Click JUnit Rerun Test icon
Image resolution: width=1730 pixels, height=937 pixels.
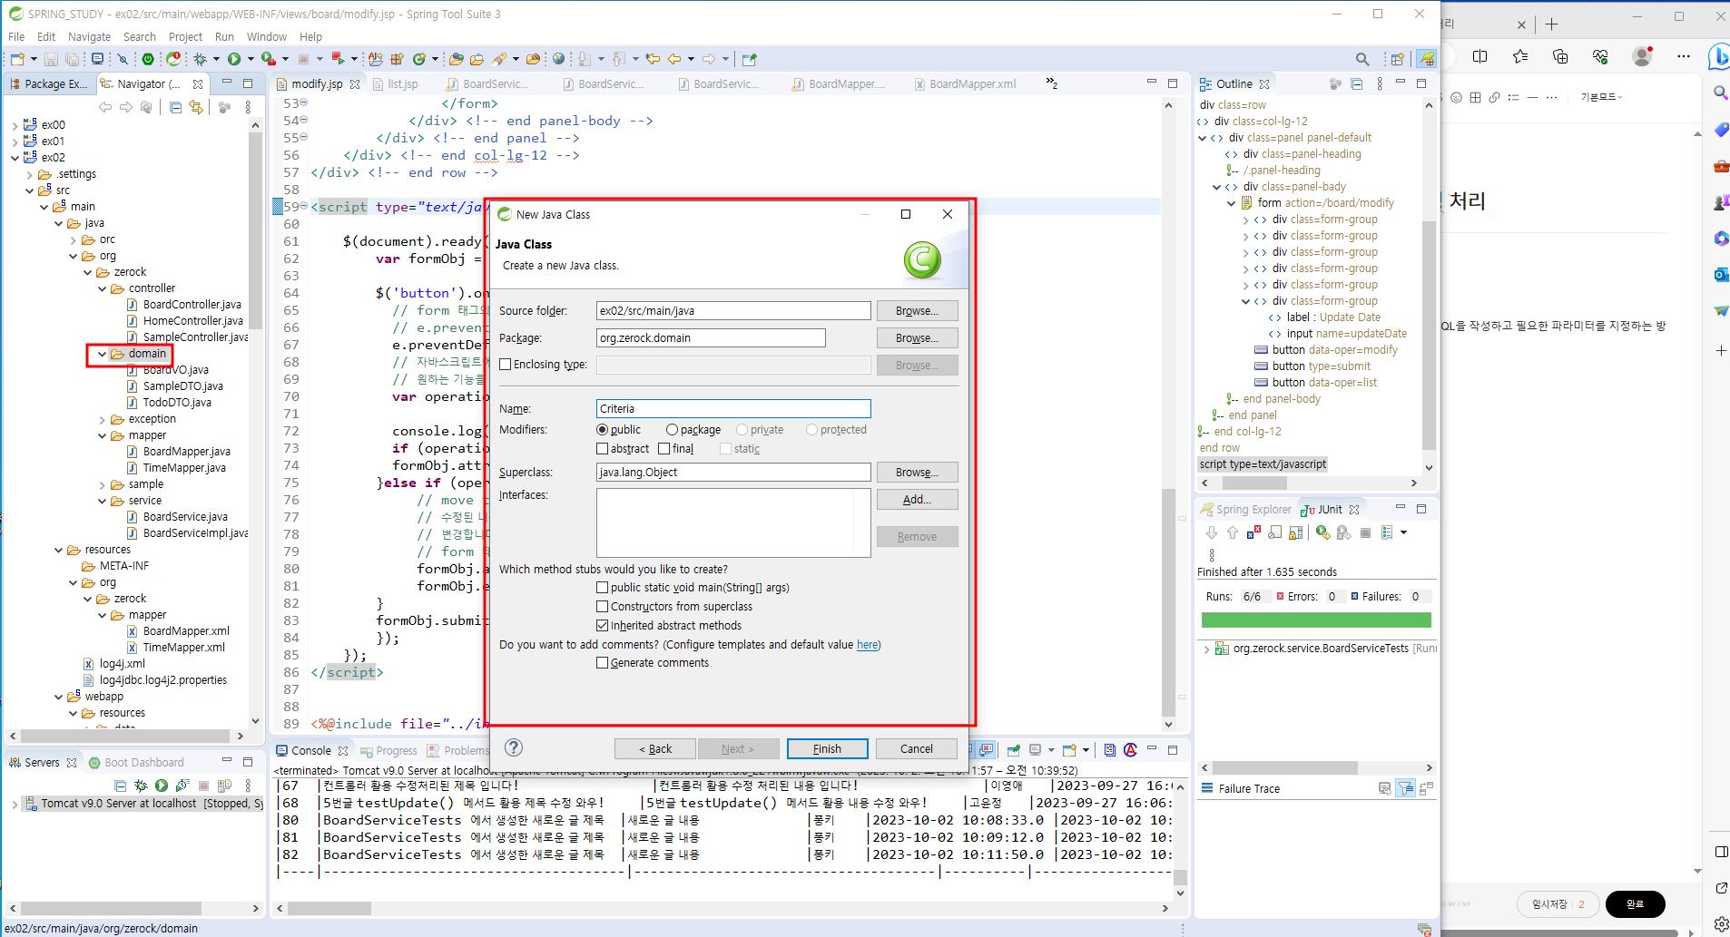[x=1323, y=532]
